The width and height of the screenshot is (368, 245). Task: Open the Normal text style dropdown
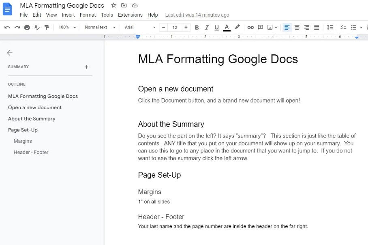point(100,27)
